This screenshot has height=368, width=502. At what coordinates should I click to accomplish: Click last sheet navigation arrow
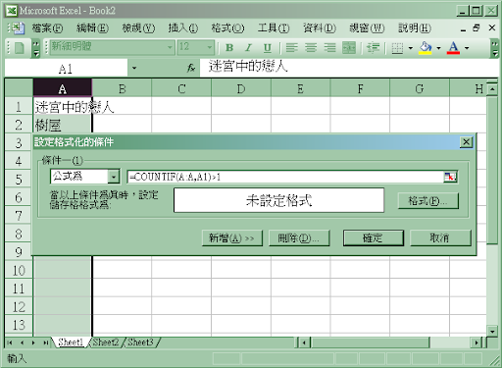[x=45, y=342]
